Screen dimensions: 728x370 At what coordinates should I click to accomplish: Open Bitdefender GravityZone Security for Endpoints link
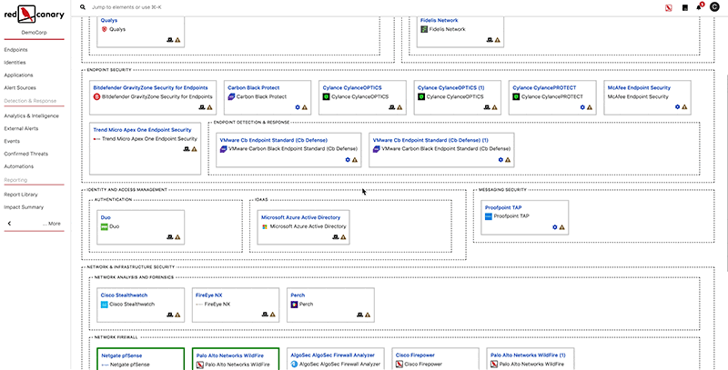click(150, 87)
